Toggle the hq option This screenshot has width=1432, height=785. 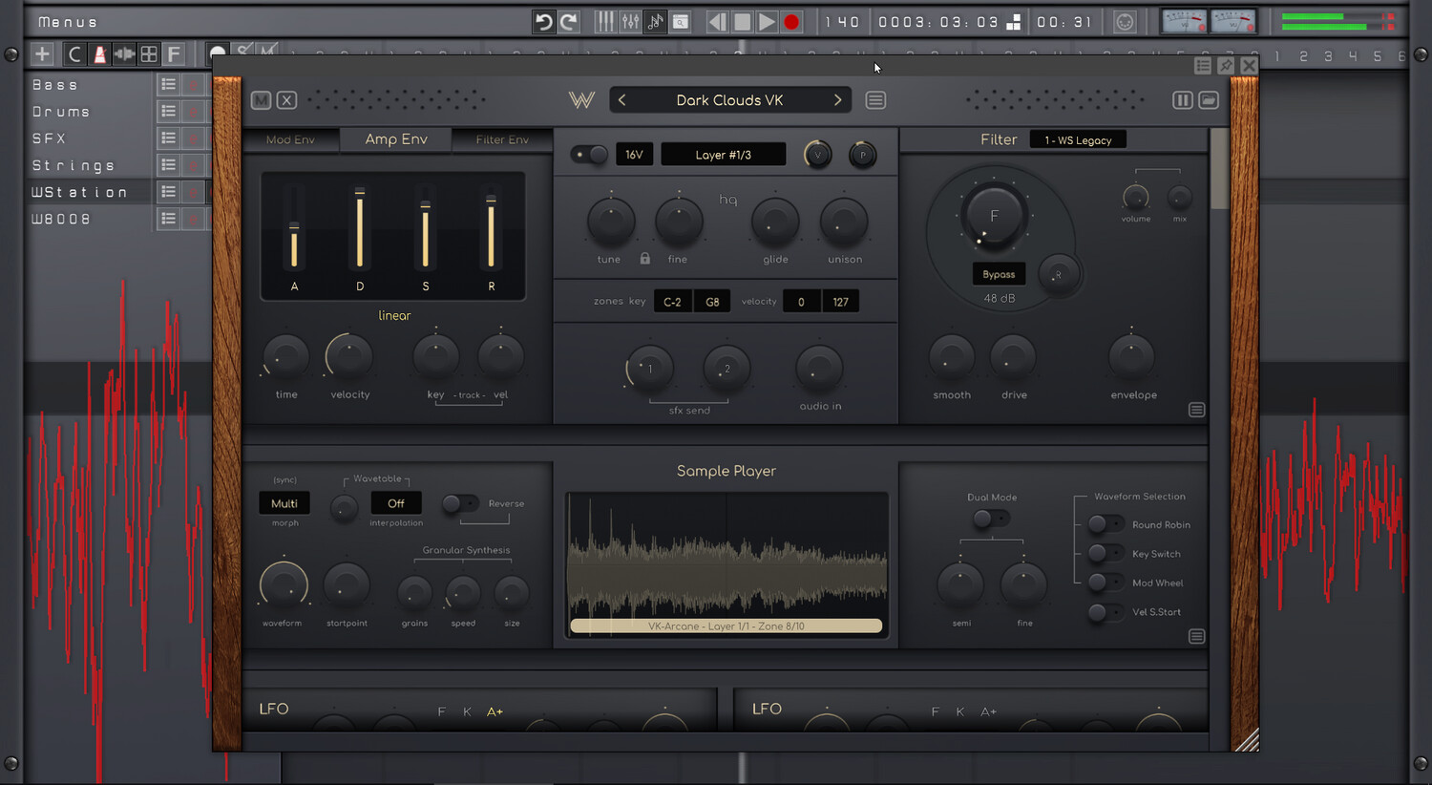coord(728,200)
